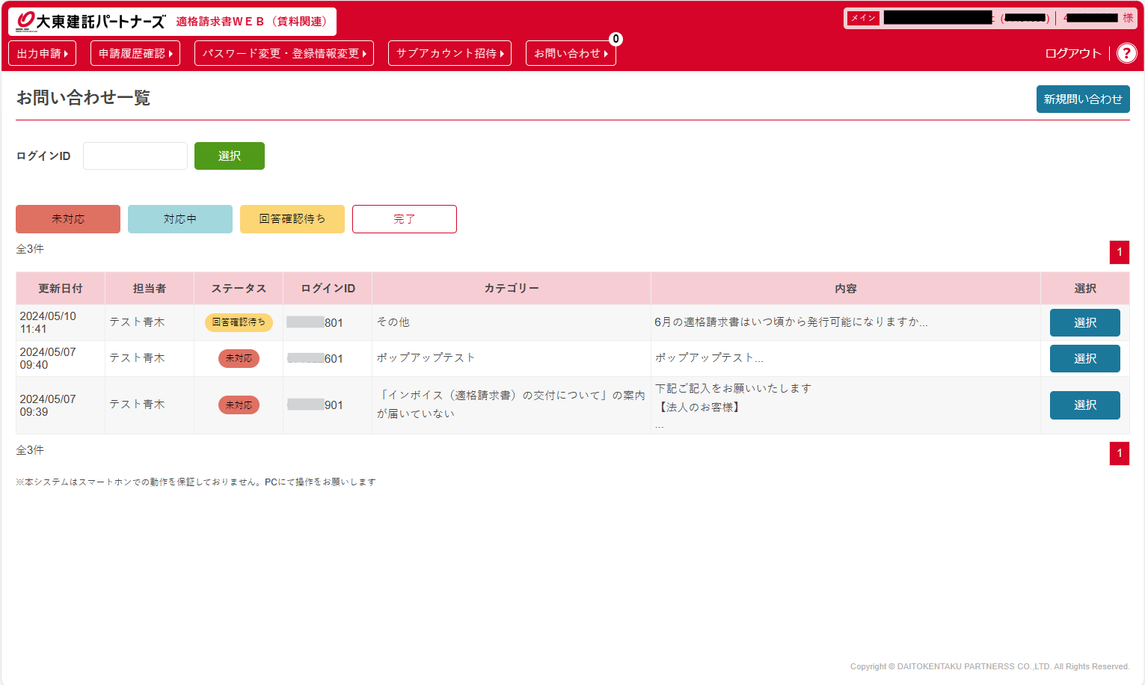Click the 未対応 badge in the 901 row
Screen dimensions: 1145x685
239,405
